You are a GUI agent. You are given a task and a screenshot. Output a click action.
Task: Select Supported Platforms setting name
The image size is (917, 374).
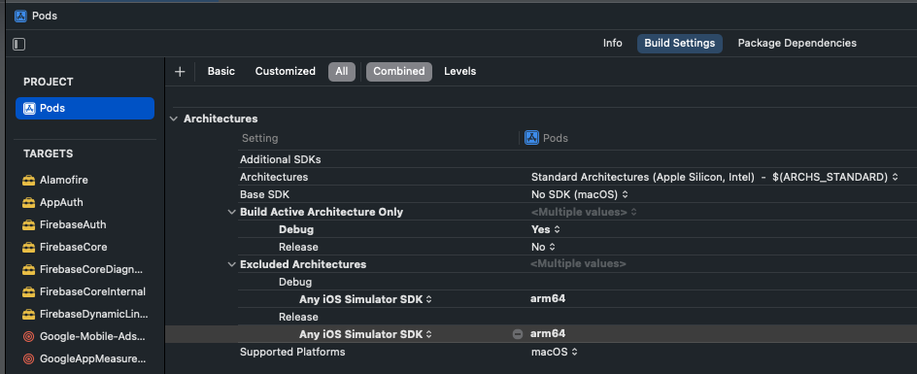(x=292, y=352)
